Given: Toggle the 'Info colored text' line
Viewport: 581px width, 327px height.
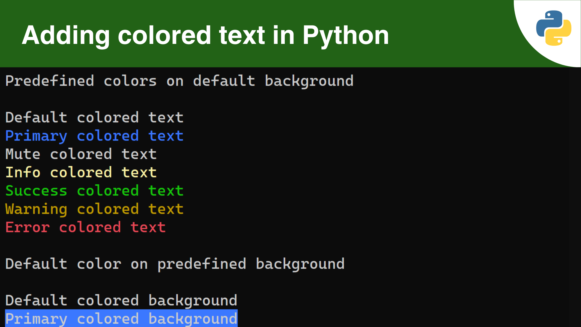Looking at the screenshot, I should 80,172.
